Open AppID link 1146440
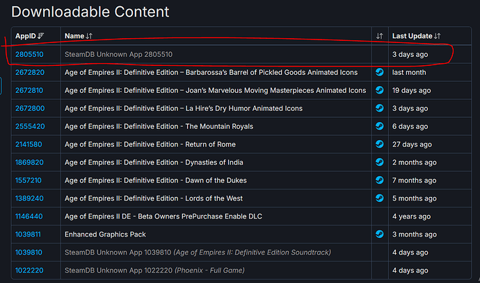Screen dimensions: 480x283 [x=29, y=216]
